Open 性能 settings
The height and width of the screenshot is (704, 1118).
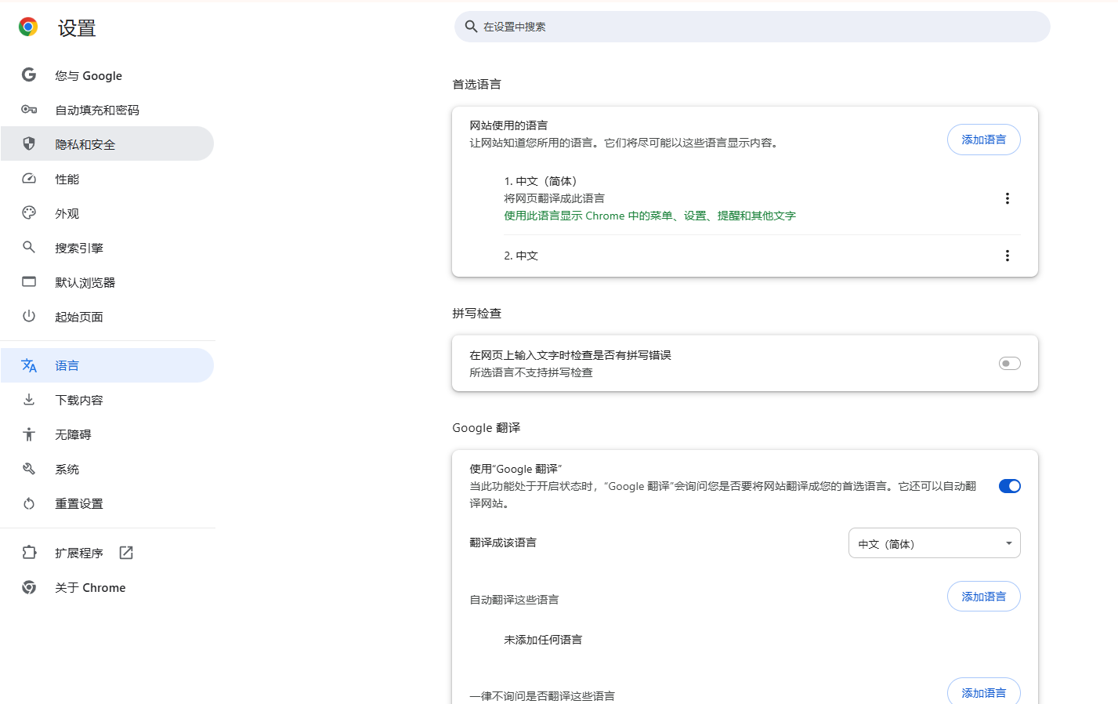[x=107, y=179]
